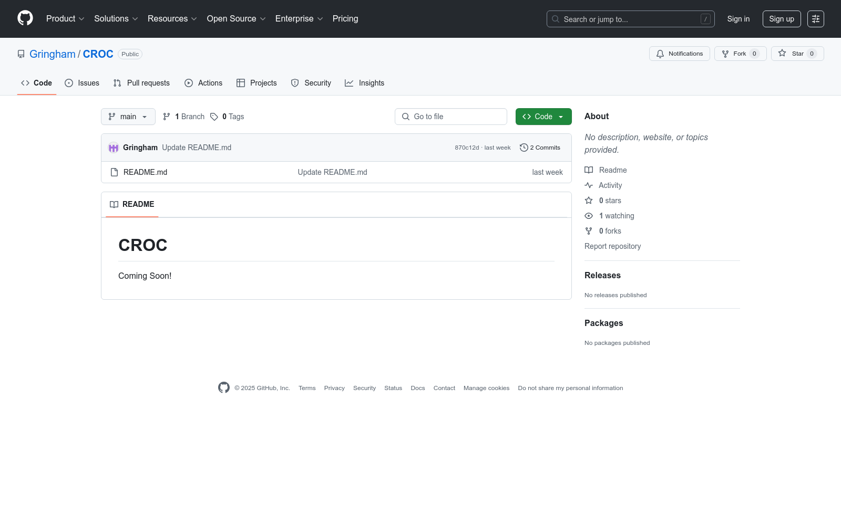Click the fork icon next to 0 forks
The image size is (841, 525).
pos(589,231)
